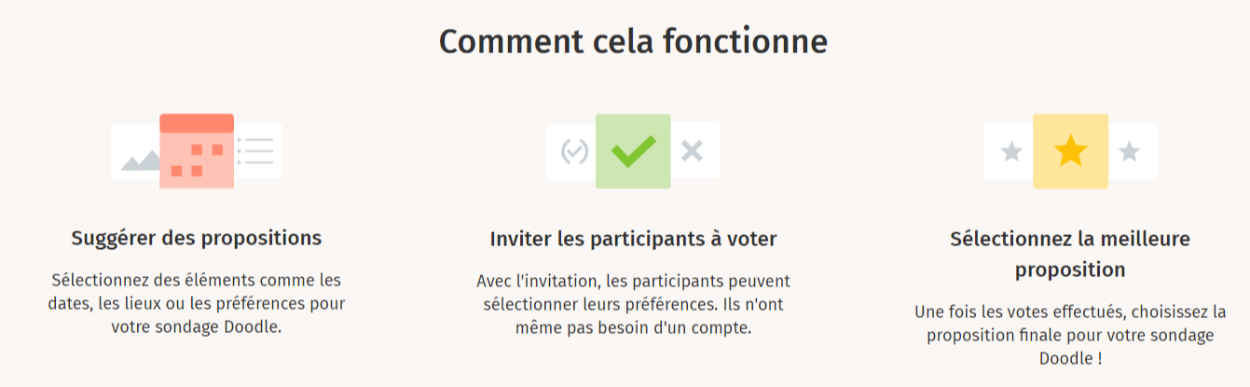
Task: Click the description about dates and lieux
Action: pos(197,303)
